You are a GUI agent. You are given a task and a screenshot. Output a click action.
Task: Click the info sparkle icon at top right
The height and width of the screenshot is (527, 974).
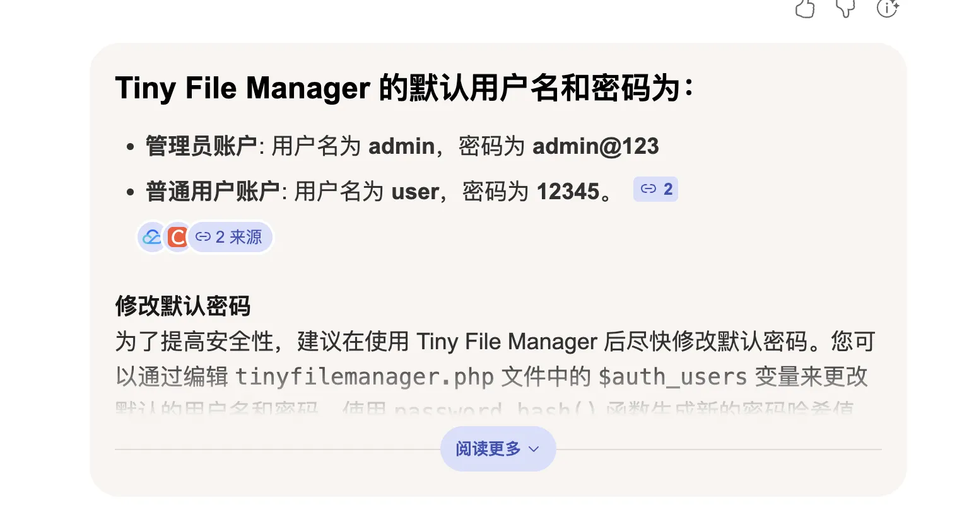click(x=887, y=8)
